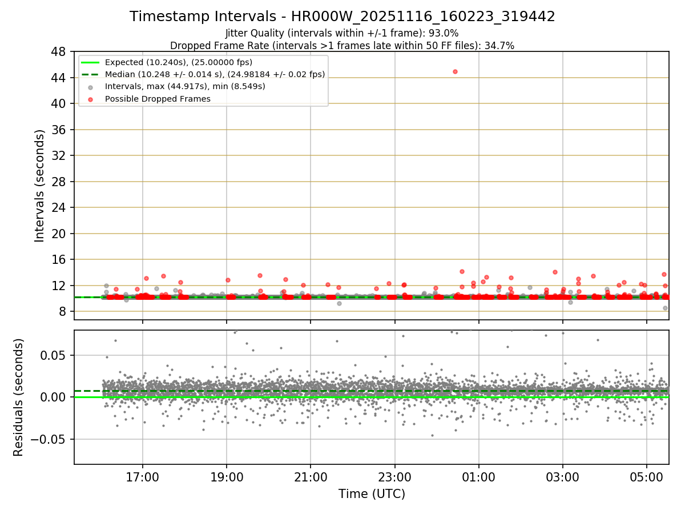Viewport: 685px width, 514px height.
Task: Click the 'Time (UTC)' x-axis label
Action: tap(372, 494)
